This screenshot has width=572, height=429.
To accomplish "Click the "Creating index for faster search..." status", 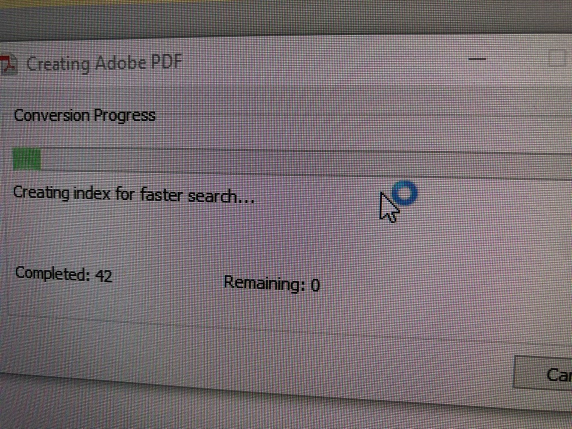I will tap(133, 195).
